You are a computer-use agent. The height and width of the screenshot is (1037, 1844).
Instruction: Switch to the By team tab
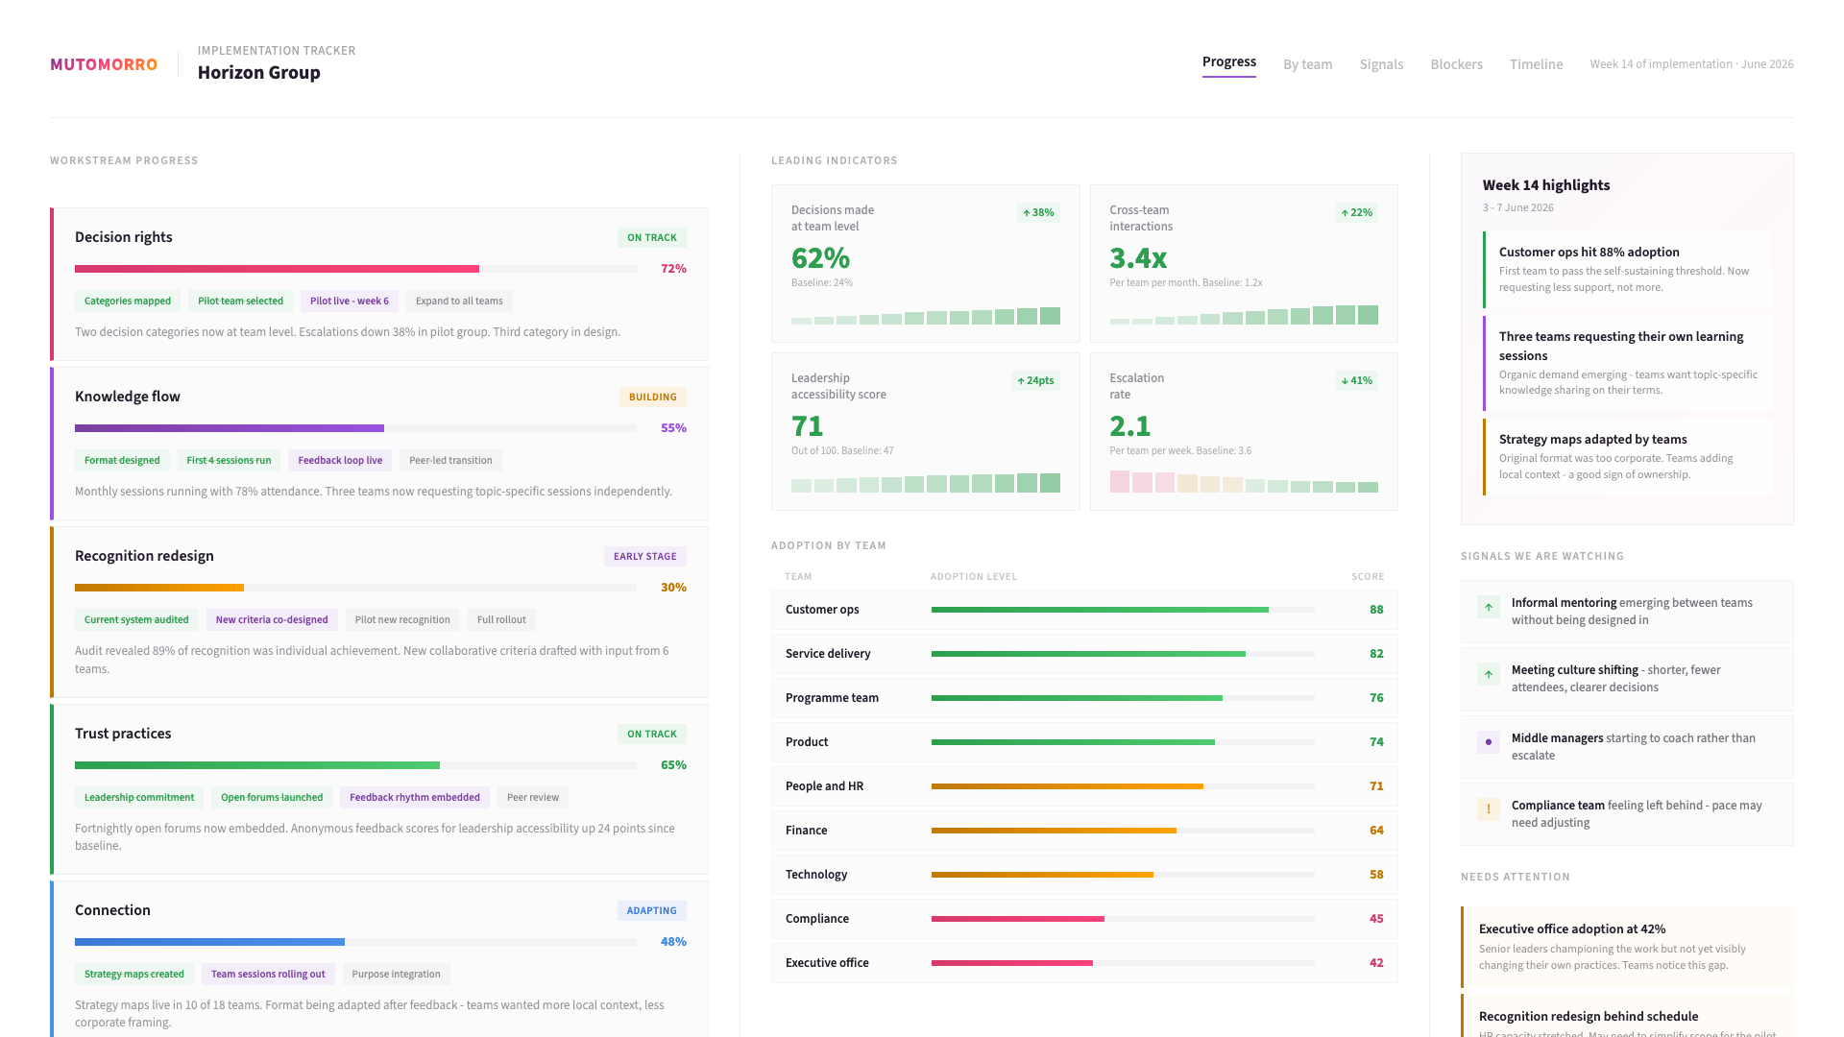tap(1307, 64)
